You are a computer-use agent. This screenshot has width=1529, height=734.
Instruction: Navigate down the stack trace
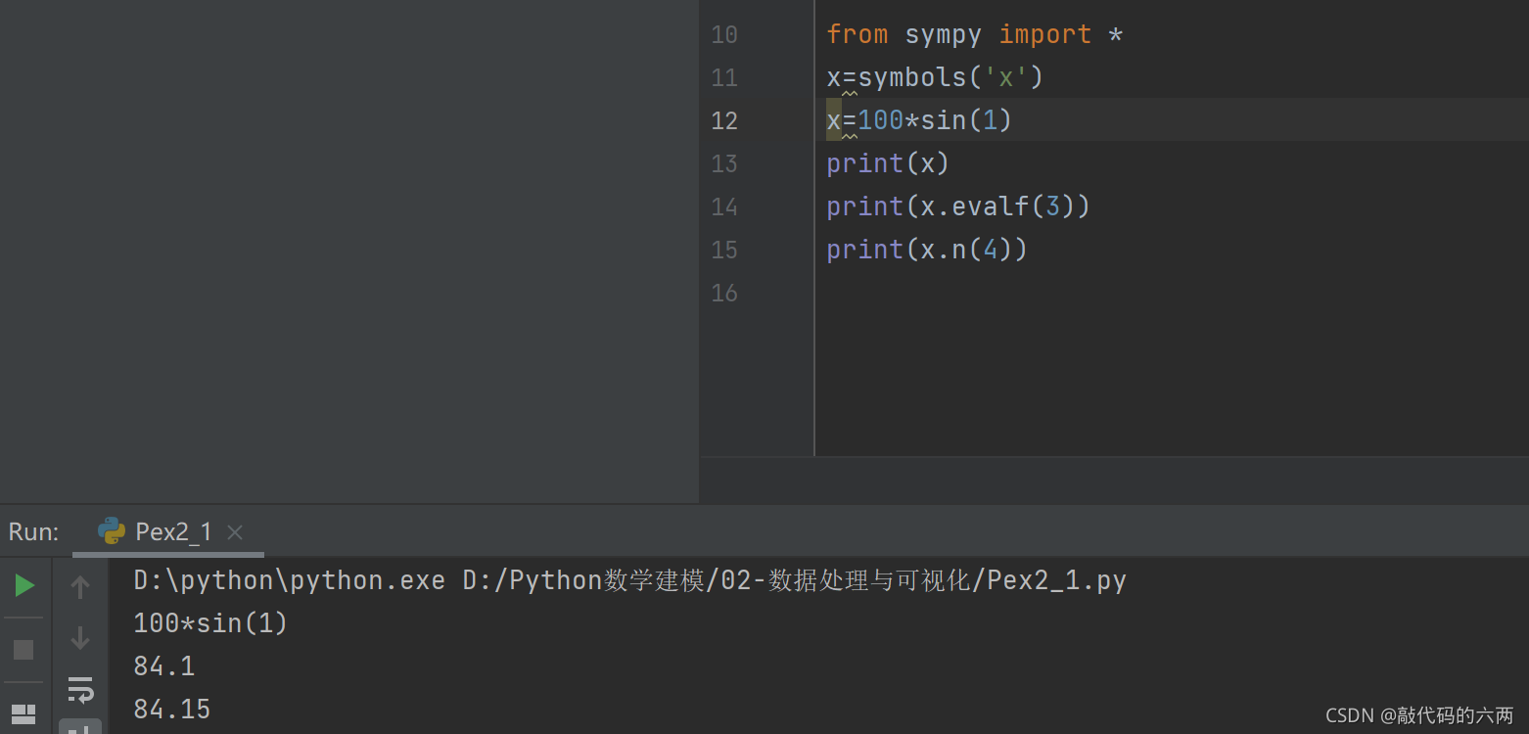[x=80, y=637]
